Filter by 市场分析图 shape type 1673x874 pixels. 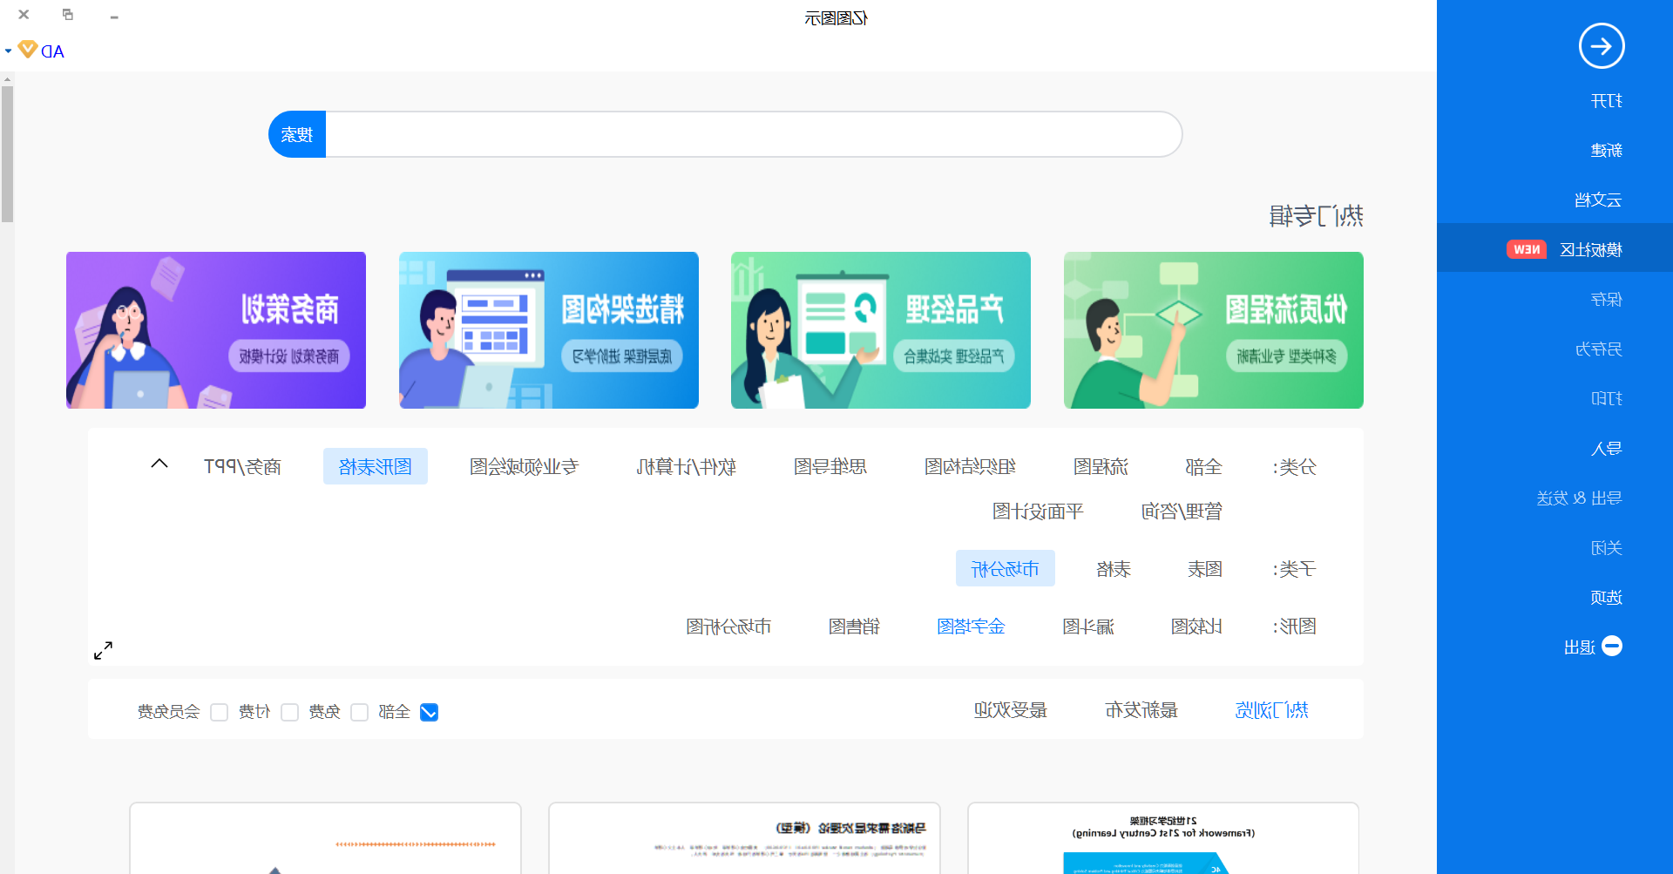(728, 627)
